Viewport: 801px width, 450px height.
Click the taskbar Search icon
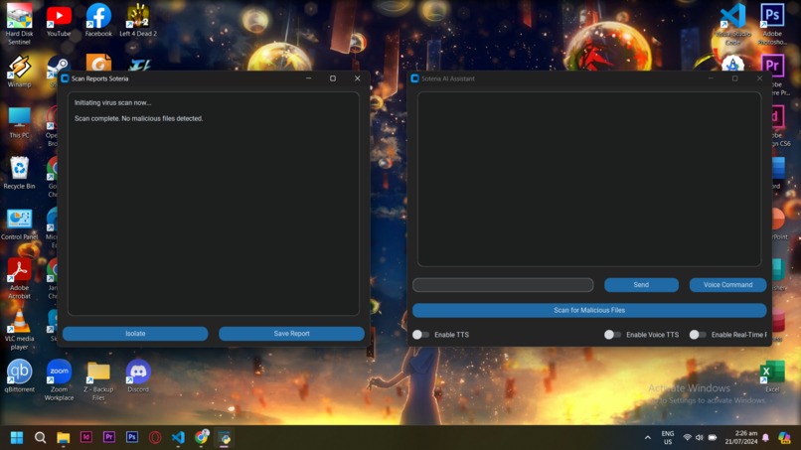40,438
